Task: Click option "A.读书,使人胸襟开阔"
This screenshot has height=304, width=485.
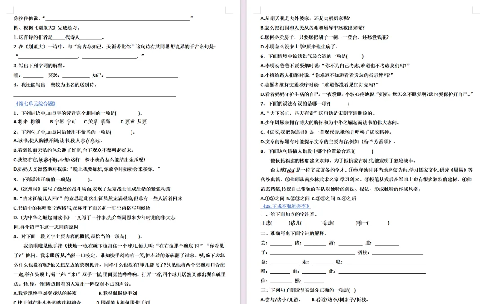Action: 58,141
